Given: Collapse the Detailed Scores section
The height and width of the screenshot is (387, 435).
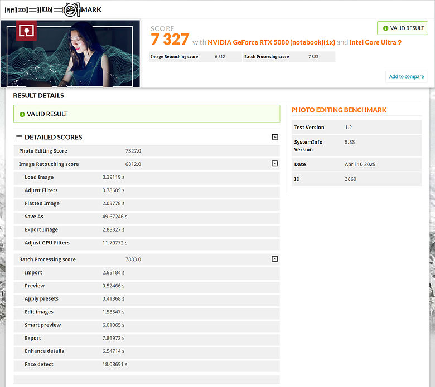Looking at the screenshot, I should click(275, 137).
